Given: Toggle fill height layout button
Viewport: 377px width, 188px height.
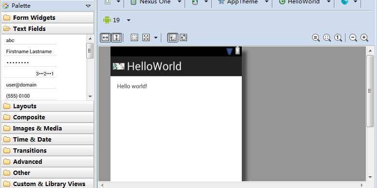Looking at the screenshot, I should [117, 38].
